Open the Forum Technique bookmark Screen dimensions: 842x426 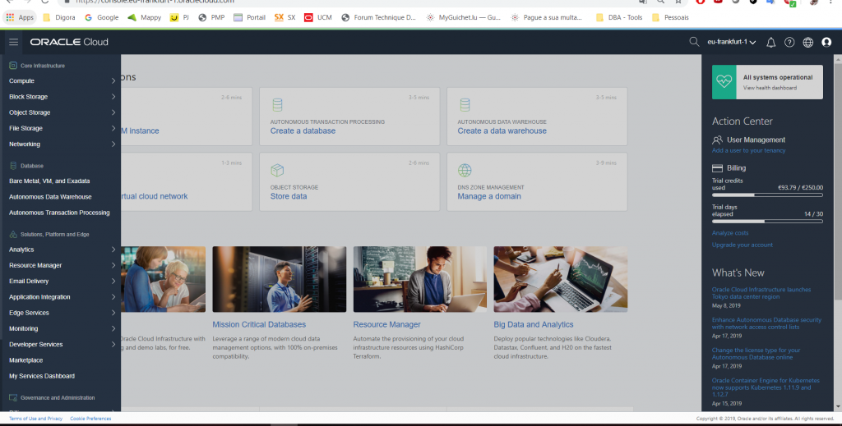(378, 17)
